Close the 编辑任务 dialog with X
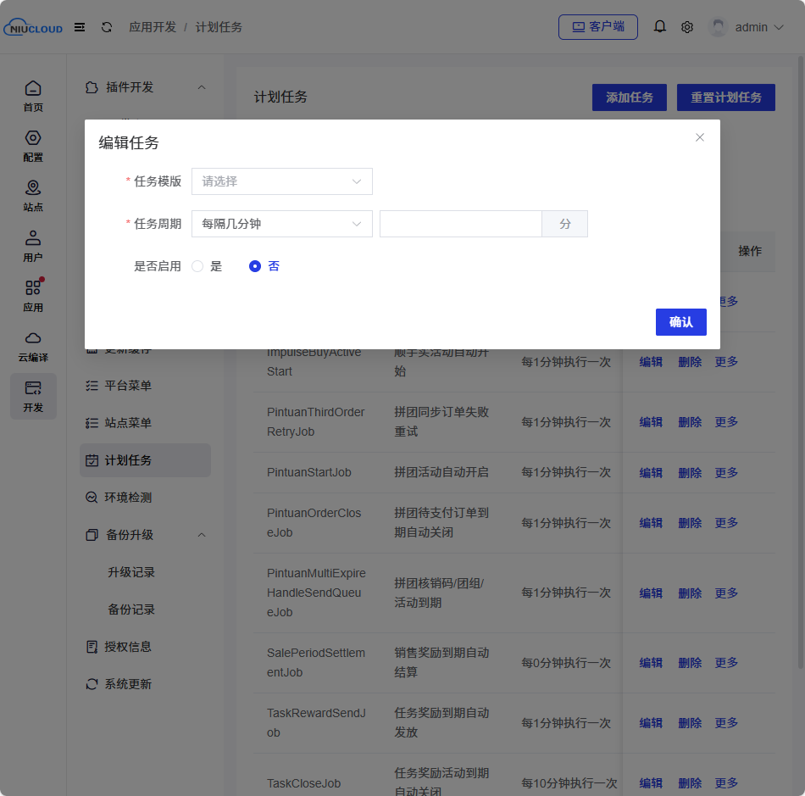This screenshot has height=796, width=805. coord(700,137)
